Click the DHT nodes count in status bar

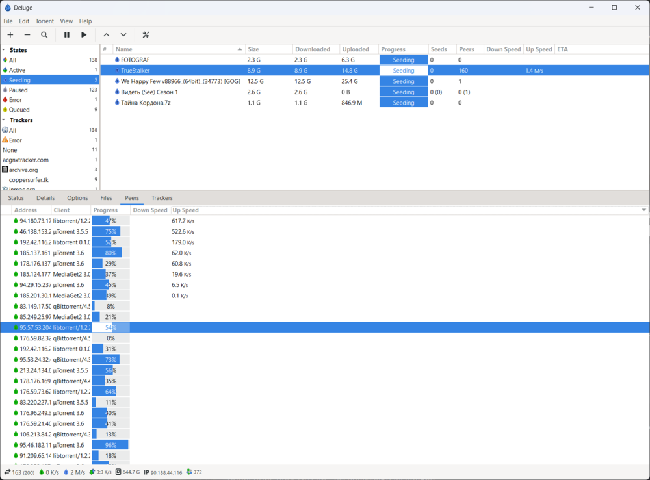194,472
